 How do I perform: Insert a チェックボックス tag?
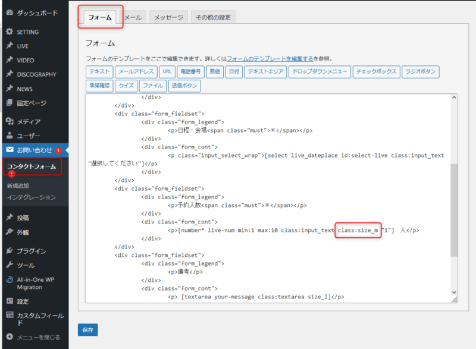[375, 72]
